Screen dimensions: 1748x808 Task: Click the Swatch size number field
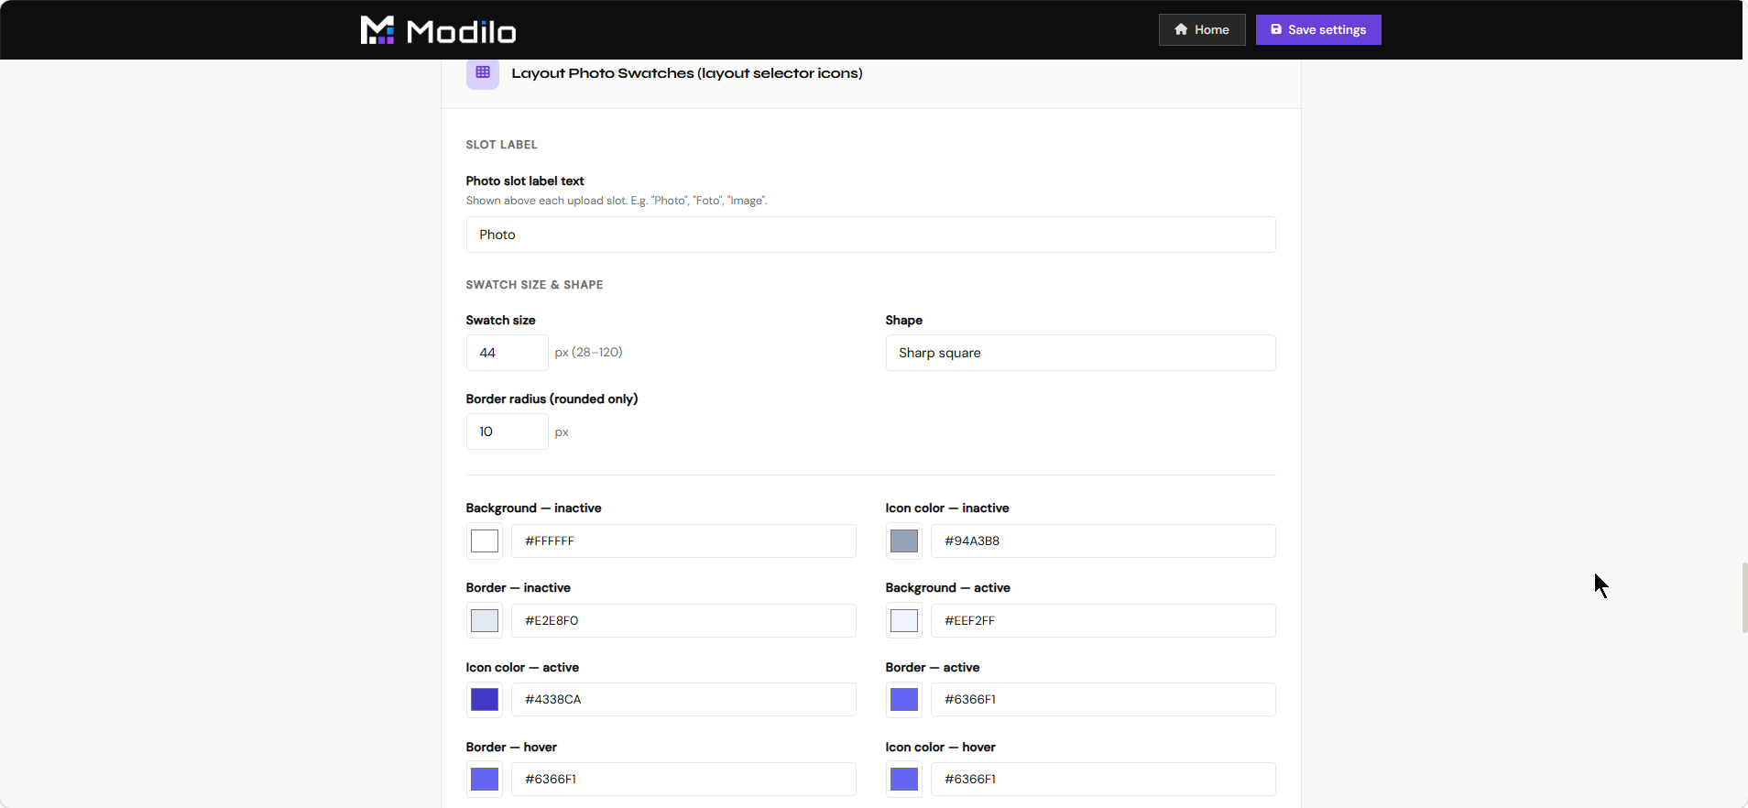point(507,353)
